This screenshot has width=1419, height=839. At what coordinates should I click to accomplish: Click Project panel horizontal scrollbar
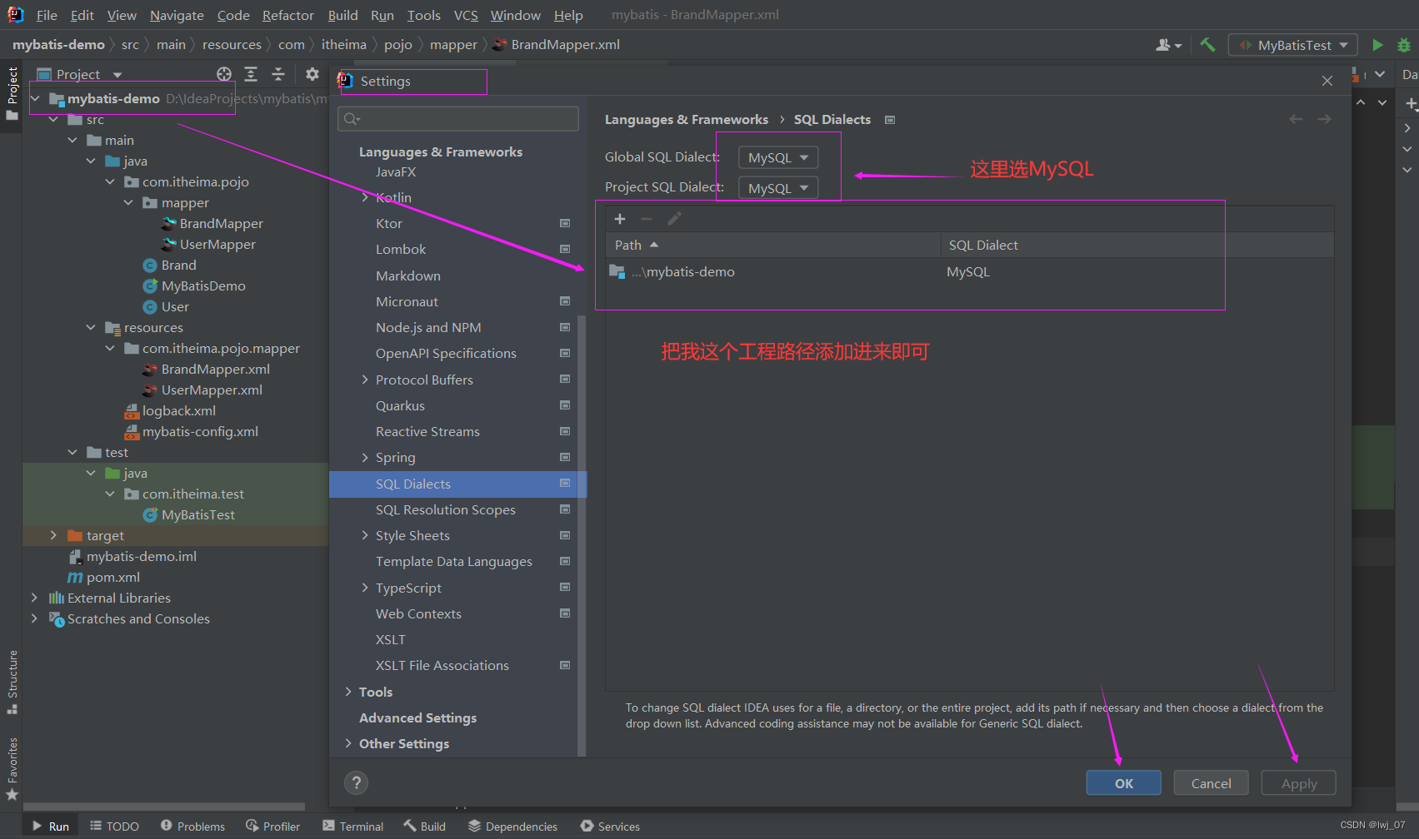(x=165, y=807)
